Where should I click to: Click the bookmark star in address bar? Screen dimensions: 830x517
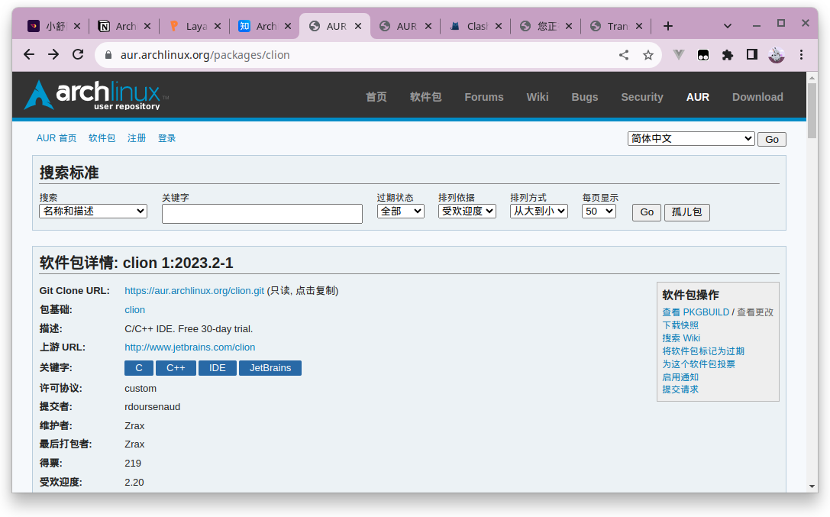(648, 54)
